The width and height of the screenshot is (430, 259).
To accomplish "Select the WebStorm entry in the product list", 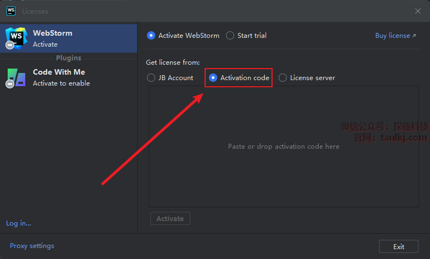I will point(69,38).
